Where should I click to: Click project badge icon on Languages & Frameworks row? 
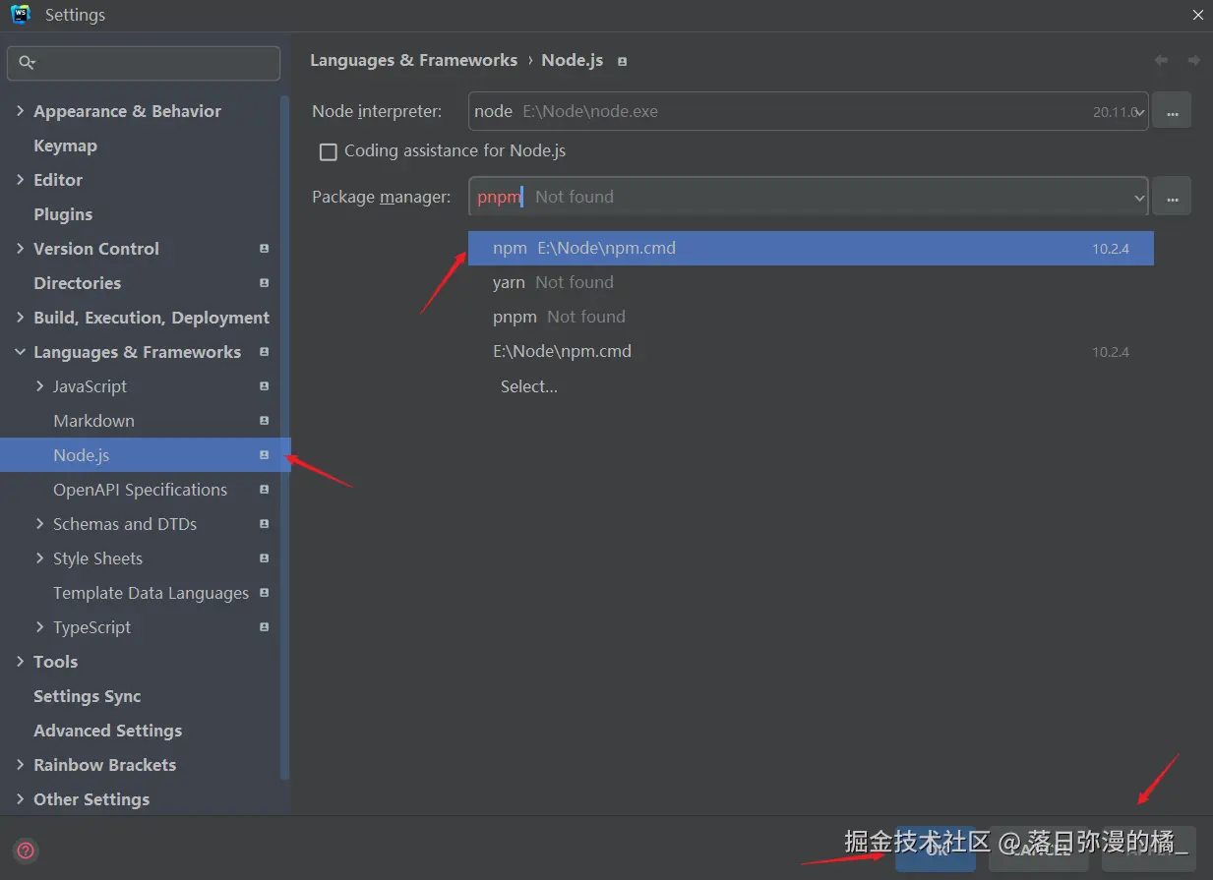[264, 352]
